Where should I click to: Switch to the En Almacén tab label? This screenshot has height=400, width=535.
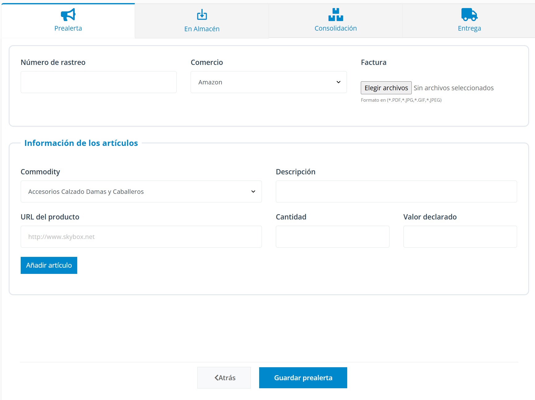coord(202,29)
